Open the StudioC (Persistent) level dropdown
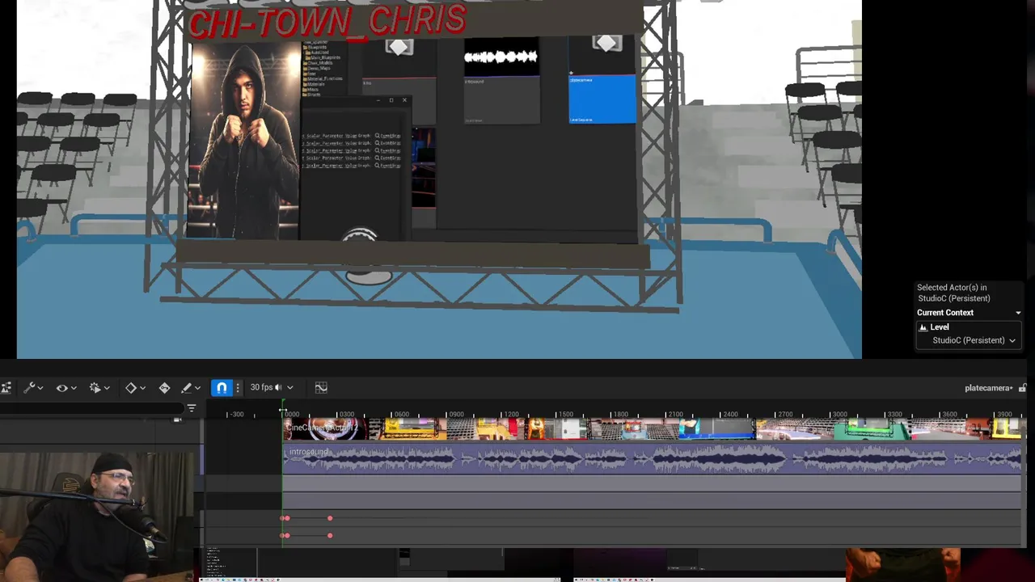Screen dimensions: 1035x582 [x=974, y=340]
